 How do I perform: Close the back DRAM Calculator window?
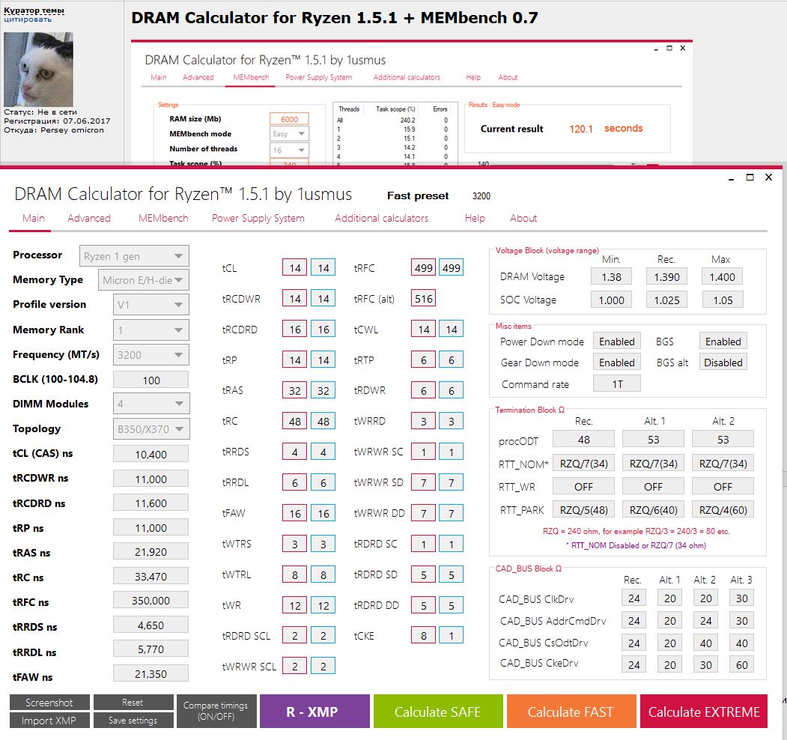point(683,48)
